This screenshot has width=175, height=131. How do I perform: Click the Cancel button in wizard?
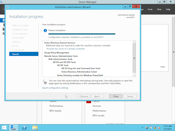[130, 96]
